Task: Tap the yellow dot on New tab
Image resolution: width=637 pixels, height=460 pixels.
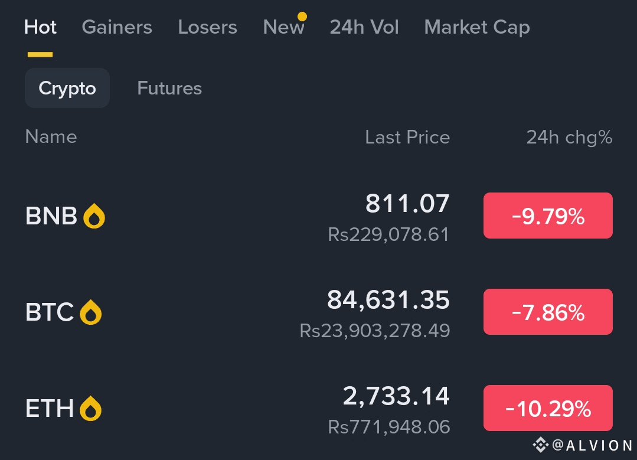Action: pyautogui.click(x=302, y=16)
